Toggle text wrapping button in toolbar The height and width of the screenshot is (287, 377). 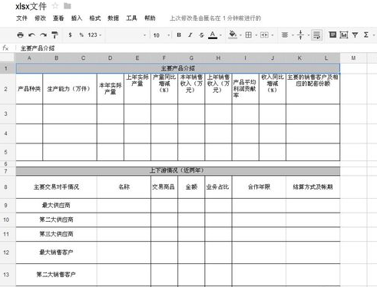click(316, 35)
